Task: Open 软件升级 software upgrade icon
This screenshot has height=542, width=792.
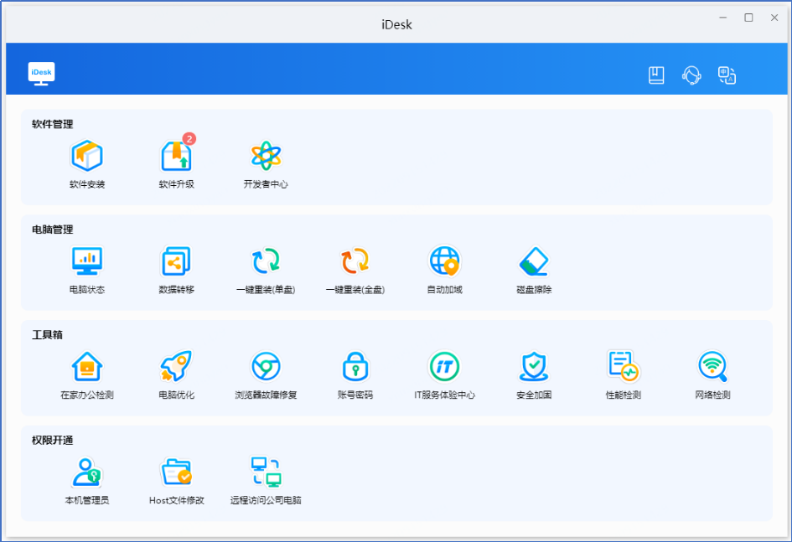Action: pyautogui.click(x=176, y=156)
